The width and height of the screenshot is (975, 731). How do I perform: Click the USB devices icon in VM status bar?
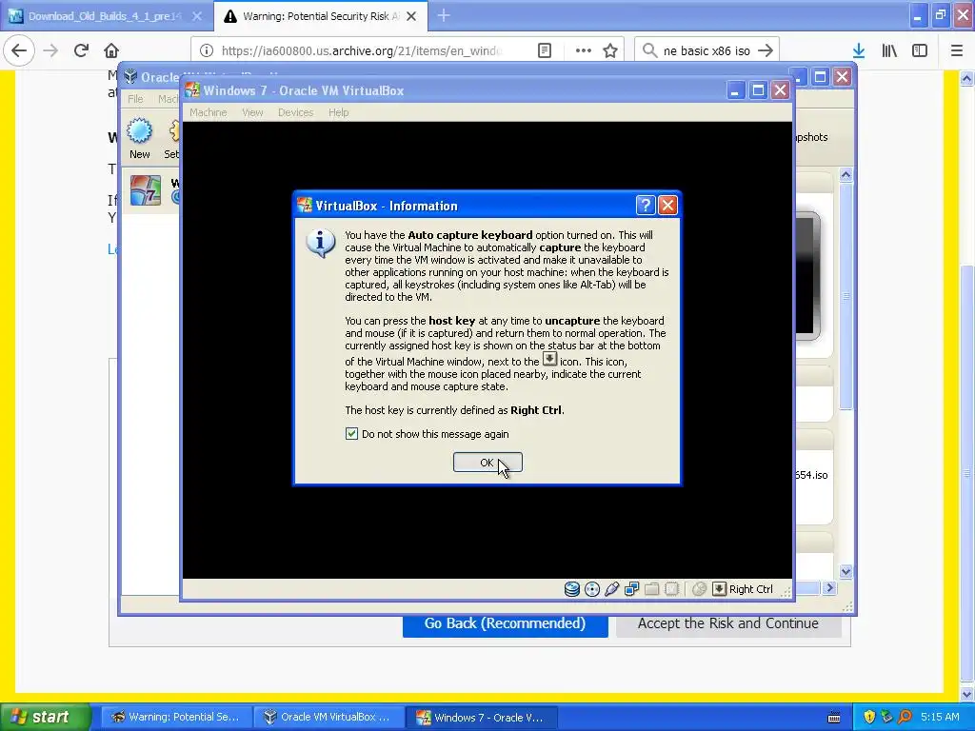pyautogui.click(x=612, y=588)
